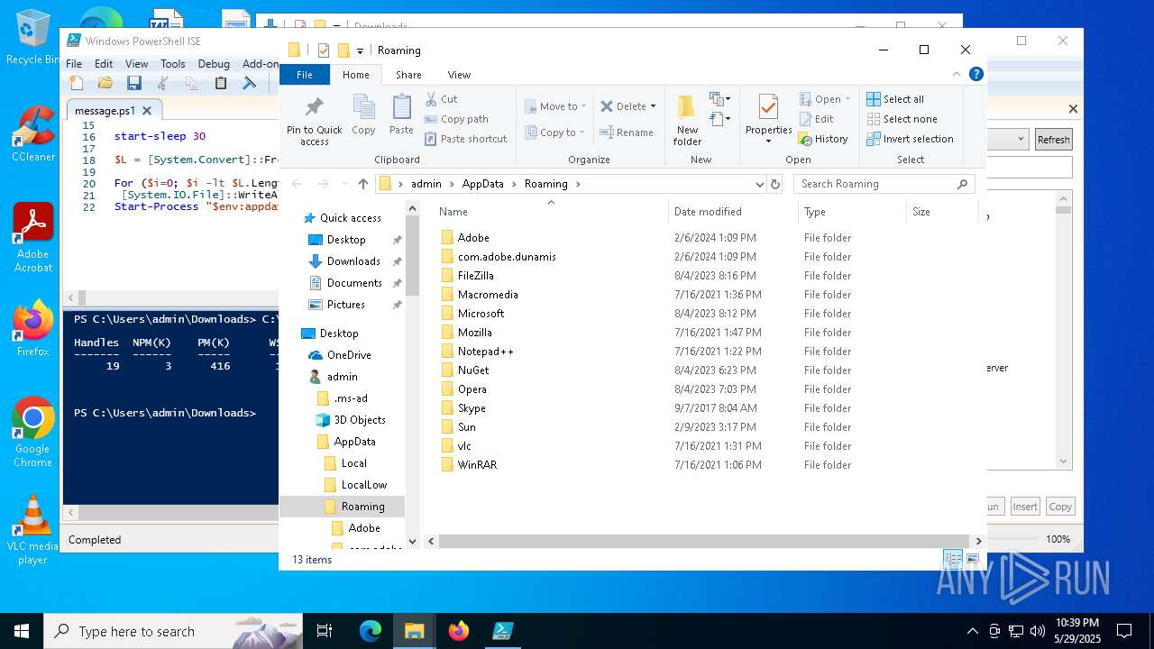
Task: Open Firefox from the taskbar
Action: (459, 631)
